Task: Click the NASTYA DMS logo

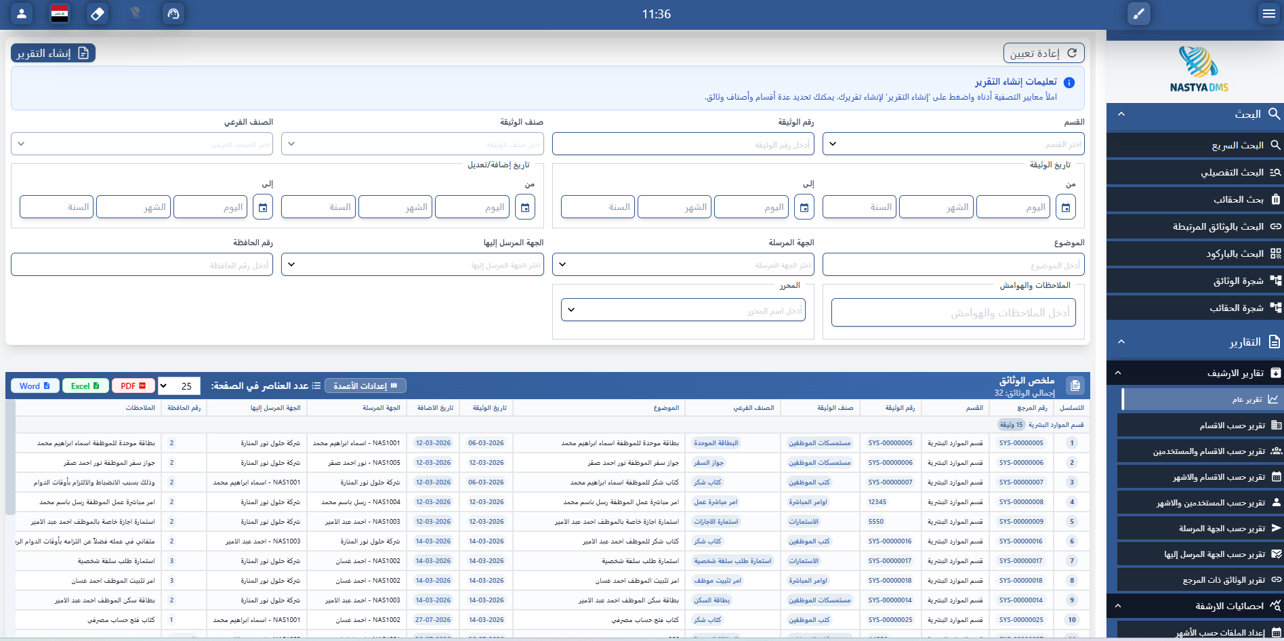Action: tap(1199, 69)
